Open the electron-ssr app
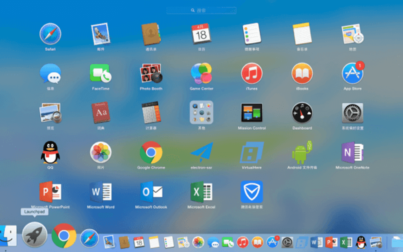 [x=201, y=152]
